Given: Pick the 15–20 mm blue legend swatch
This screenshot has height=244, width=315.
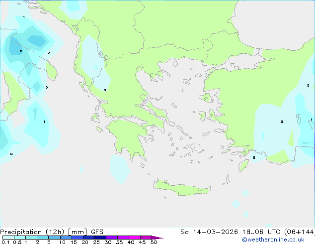Looking at the screenshot, I should pyautogui.click(x=78, y=238).
